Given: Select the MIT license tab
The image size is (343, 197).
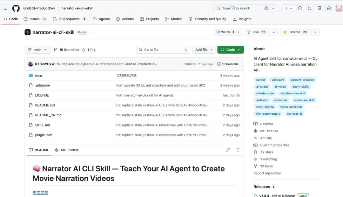Looking at the screenshot, I should click(67, 150).
